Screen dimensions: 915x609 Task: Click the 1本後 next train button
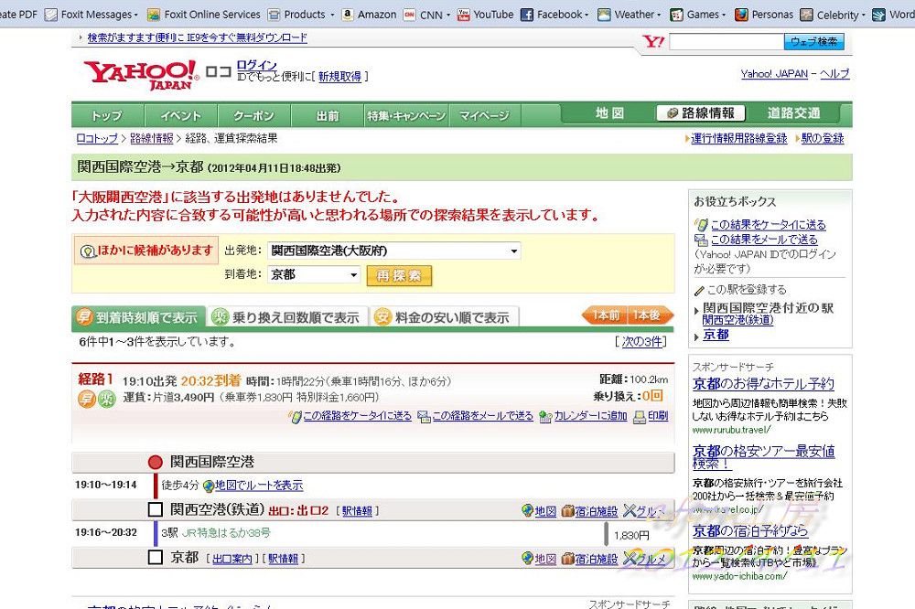pyautogui.click(x=648, y=315)
